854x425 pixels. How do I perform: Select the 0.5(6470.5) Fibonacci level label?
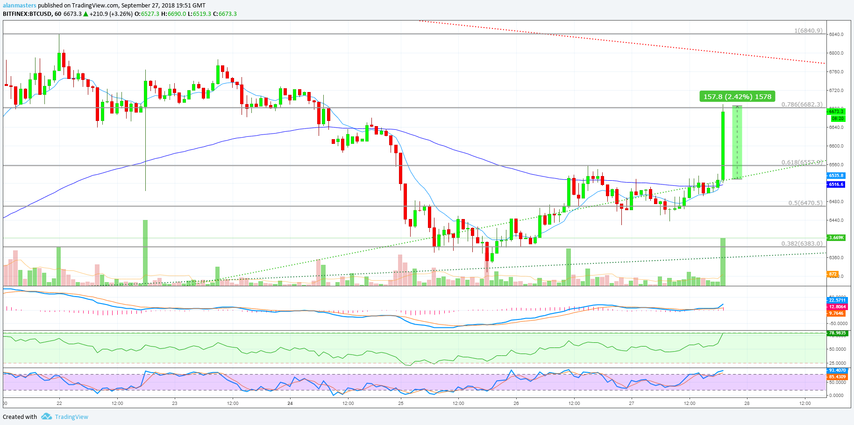(805, 203)
